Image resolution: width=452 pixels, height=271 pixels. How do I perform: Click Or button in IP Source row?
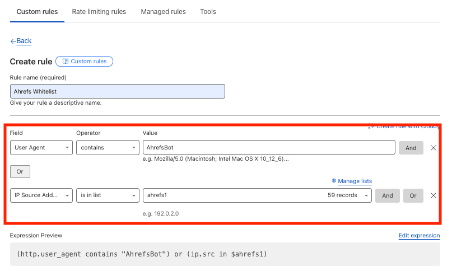[413, 195]
